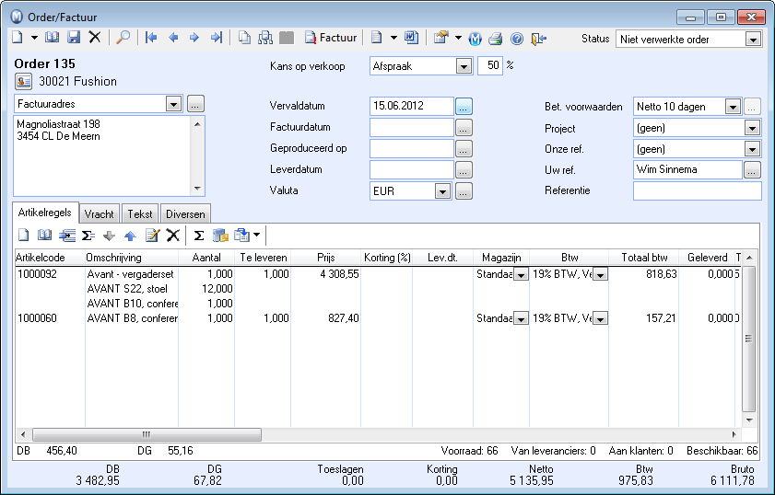This screenshot has height=495, width=775.
Task: Open the Kans op verkoop dropdown
Action: click(x=463, y=66)
